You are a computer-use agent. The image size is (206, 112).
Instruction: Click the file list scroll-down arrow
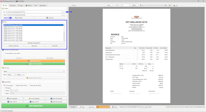pyautogui.click(x=64, y=40)
